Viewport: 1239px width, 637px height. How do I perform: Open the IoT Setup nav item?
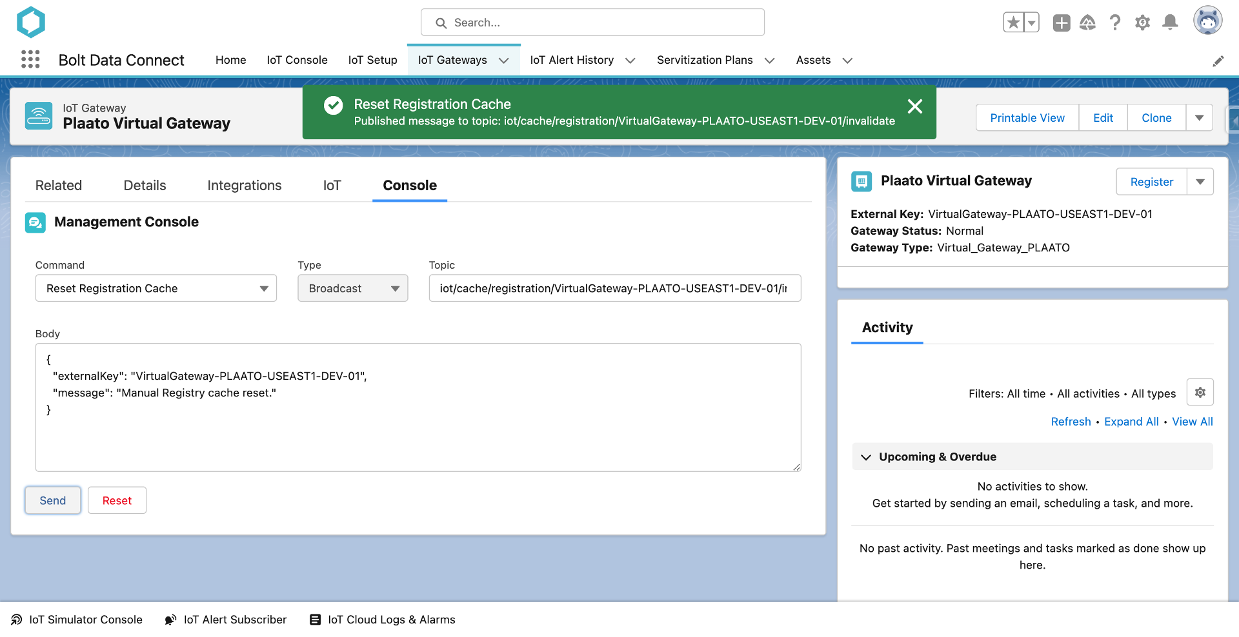tap(372, 60)
